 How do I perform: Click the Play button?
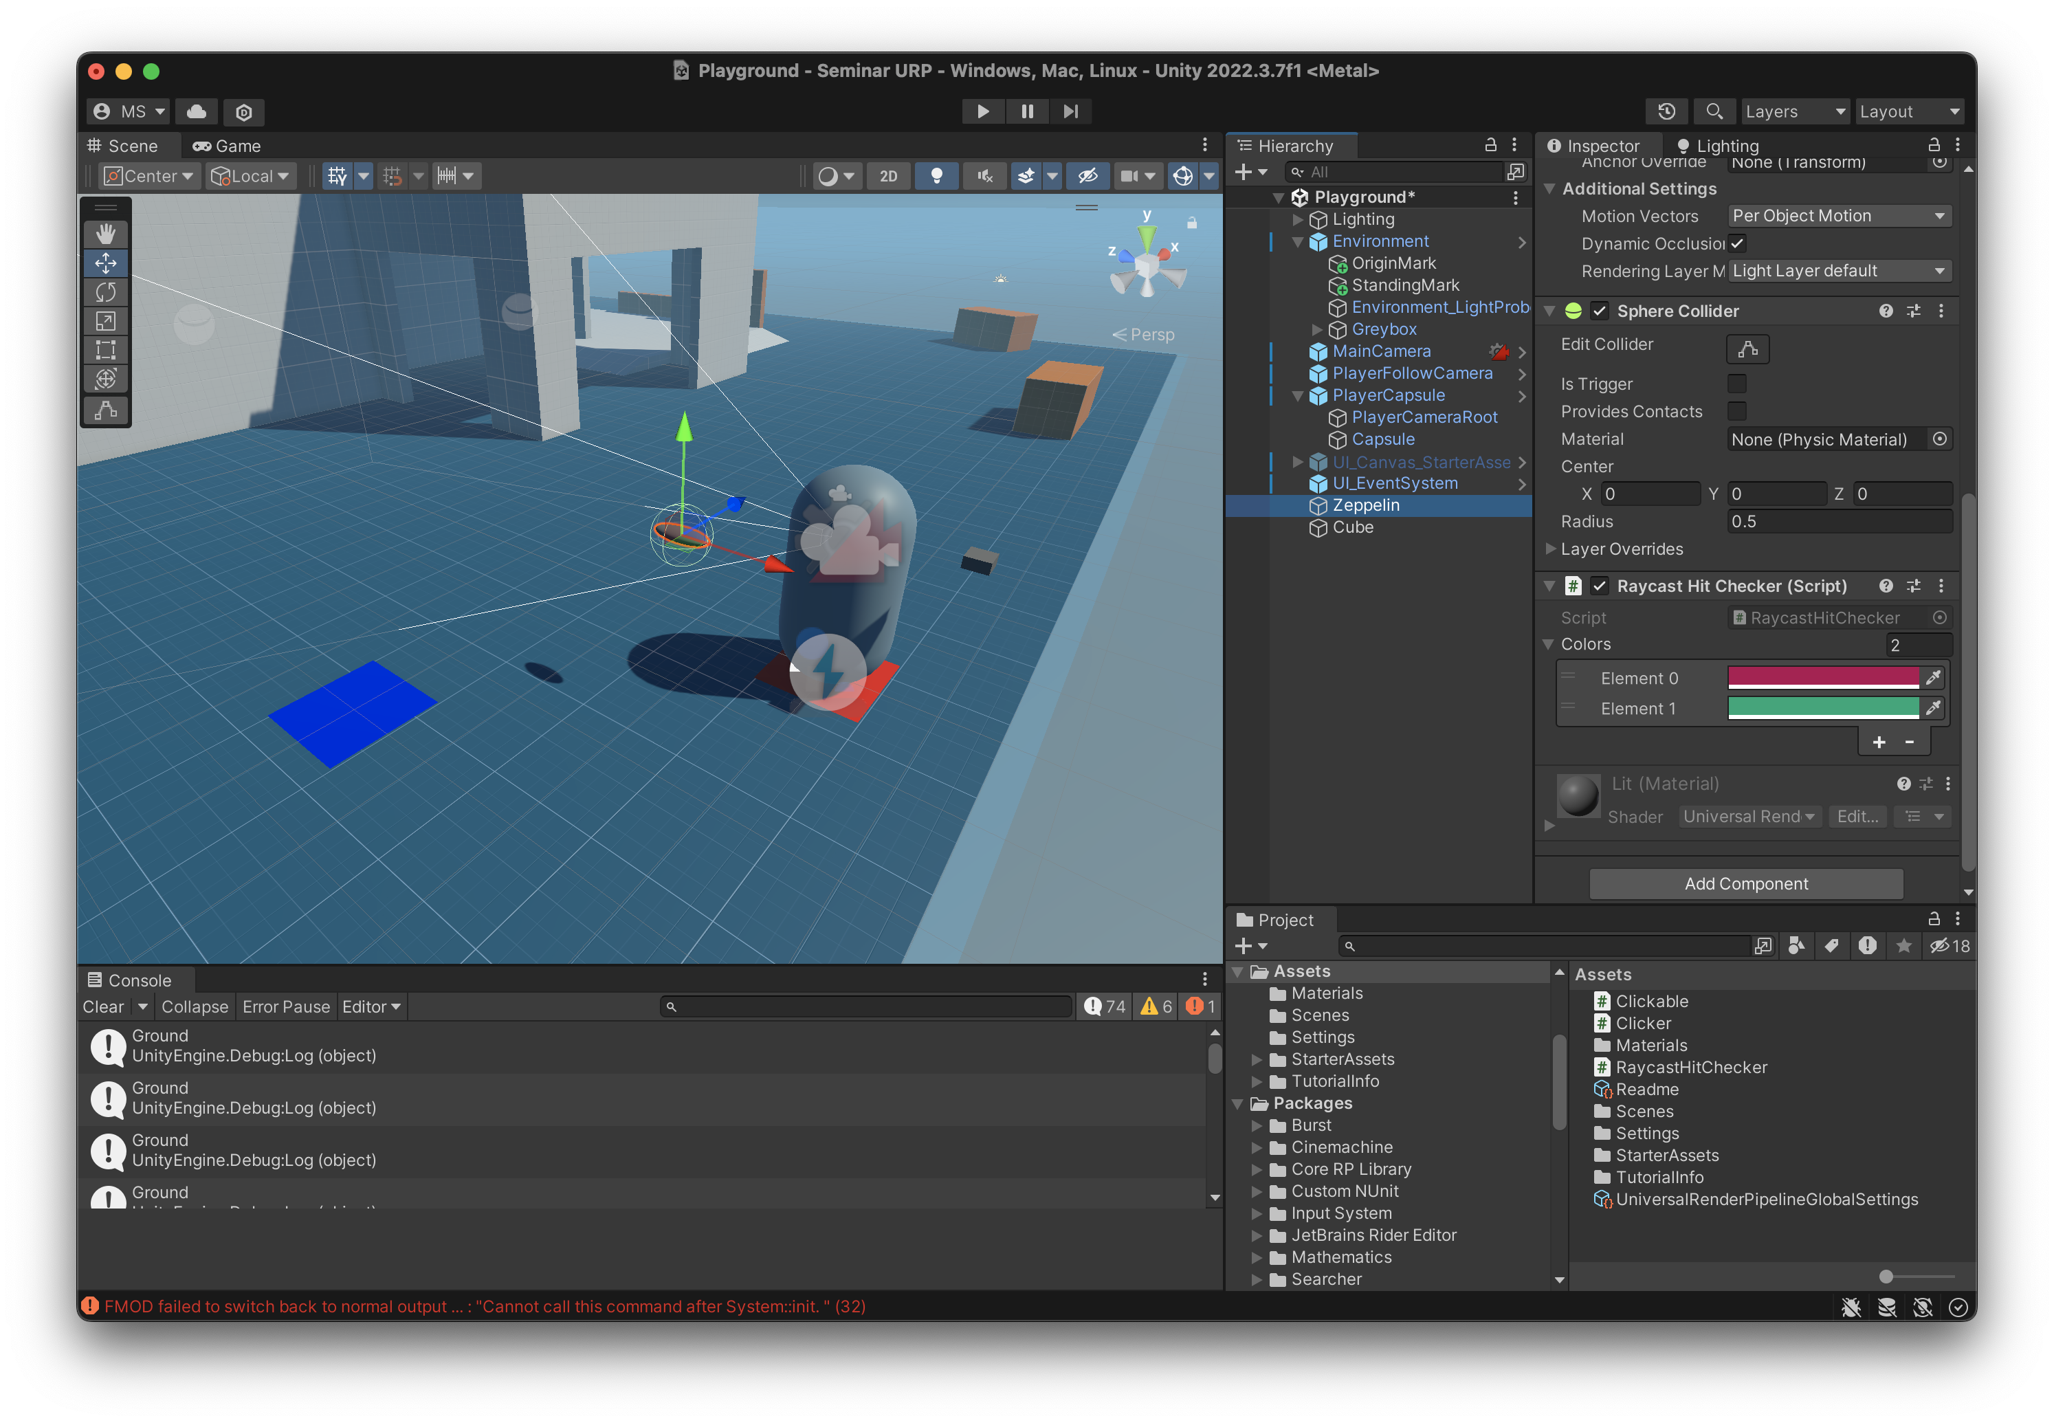982,111
